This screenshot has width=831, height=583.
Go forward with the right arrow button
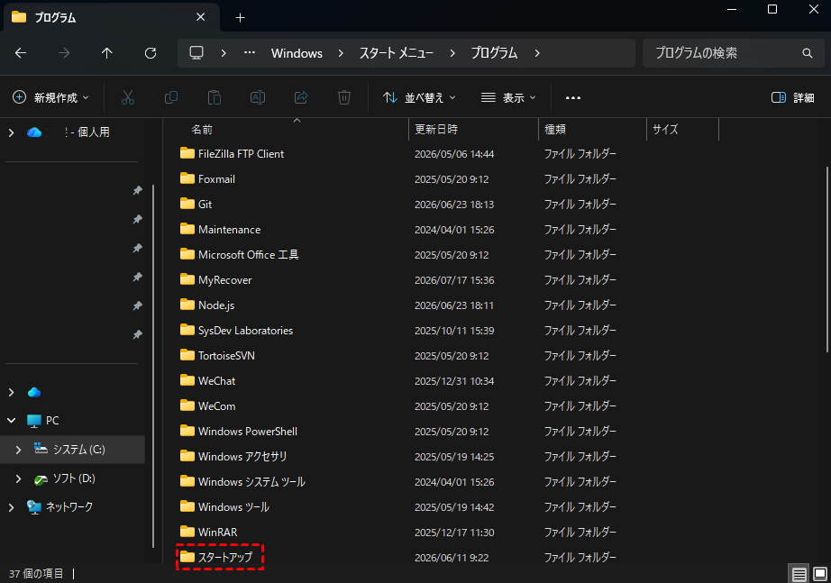click(x=64, y=53)
